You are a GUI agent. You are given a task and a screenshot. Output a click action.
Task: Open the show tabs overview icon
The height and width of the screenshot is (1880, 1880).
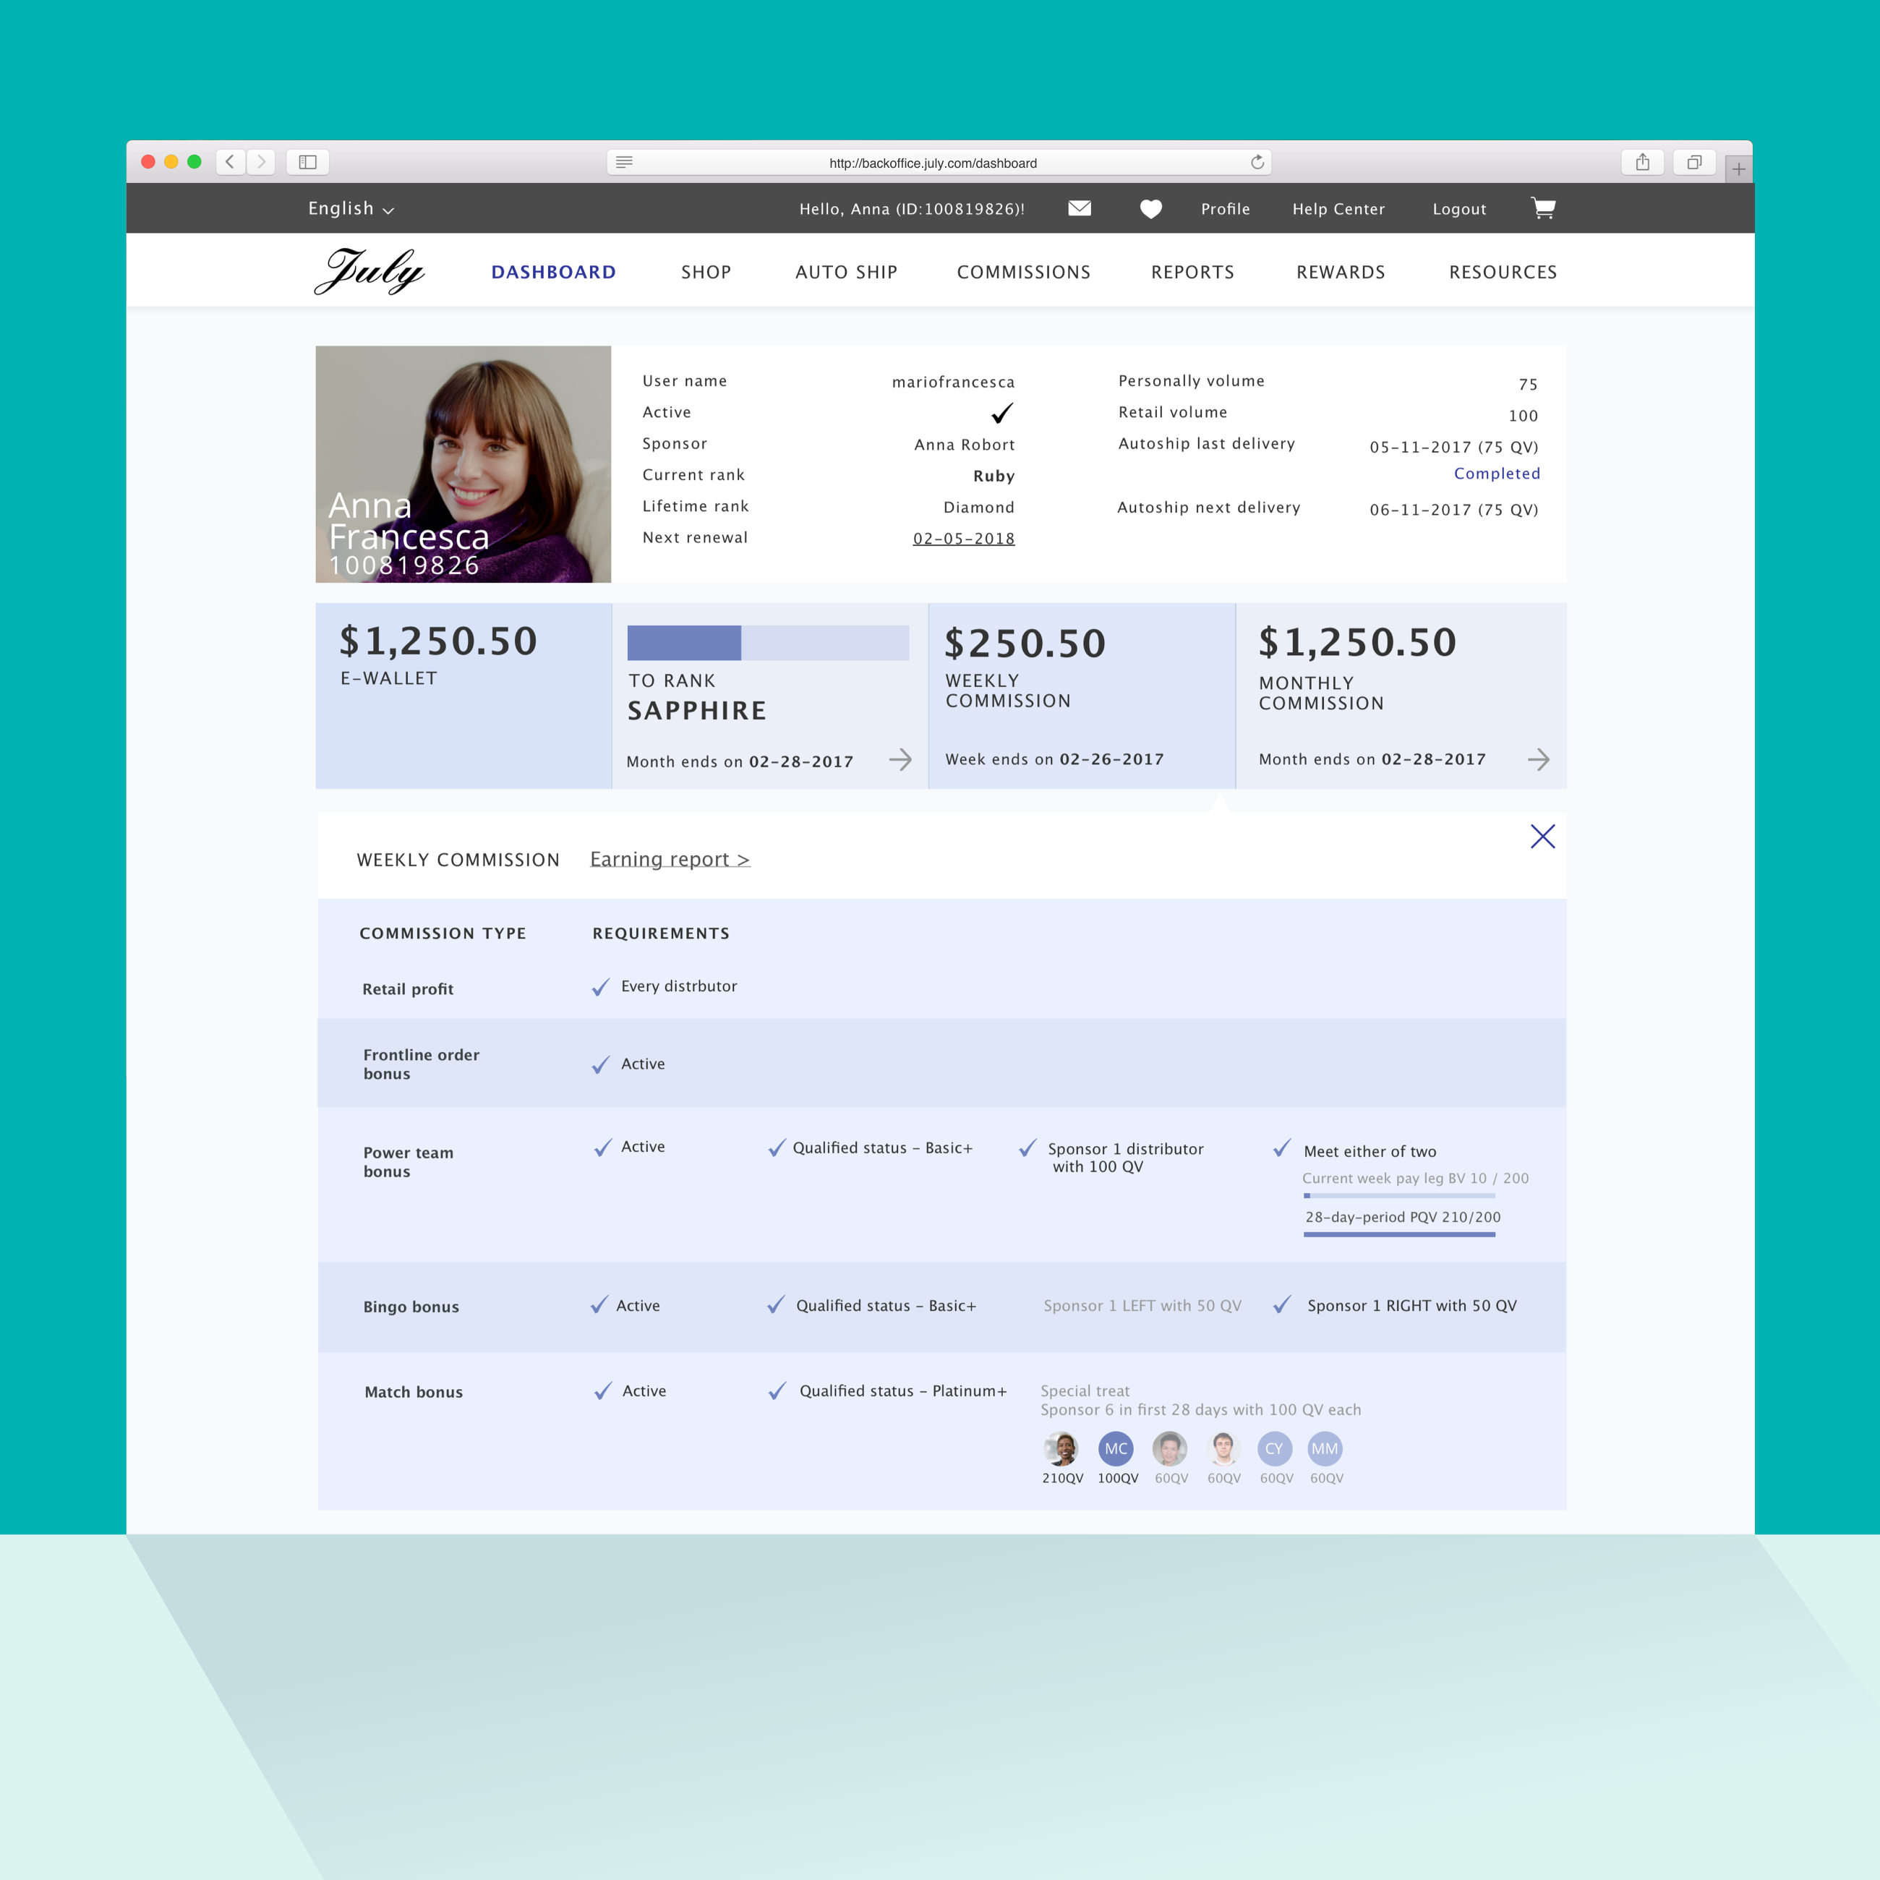tap(1694, 161)
